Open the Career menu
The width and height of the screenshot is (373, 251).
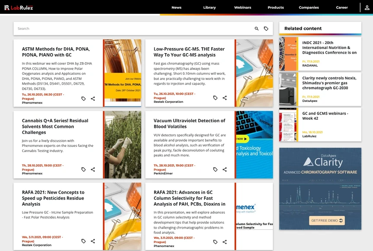point(342,8)
